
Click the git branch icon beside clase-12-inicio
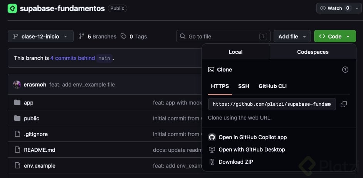coord(15,36)
